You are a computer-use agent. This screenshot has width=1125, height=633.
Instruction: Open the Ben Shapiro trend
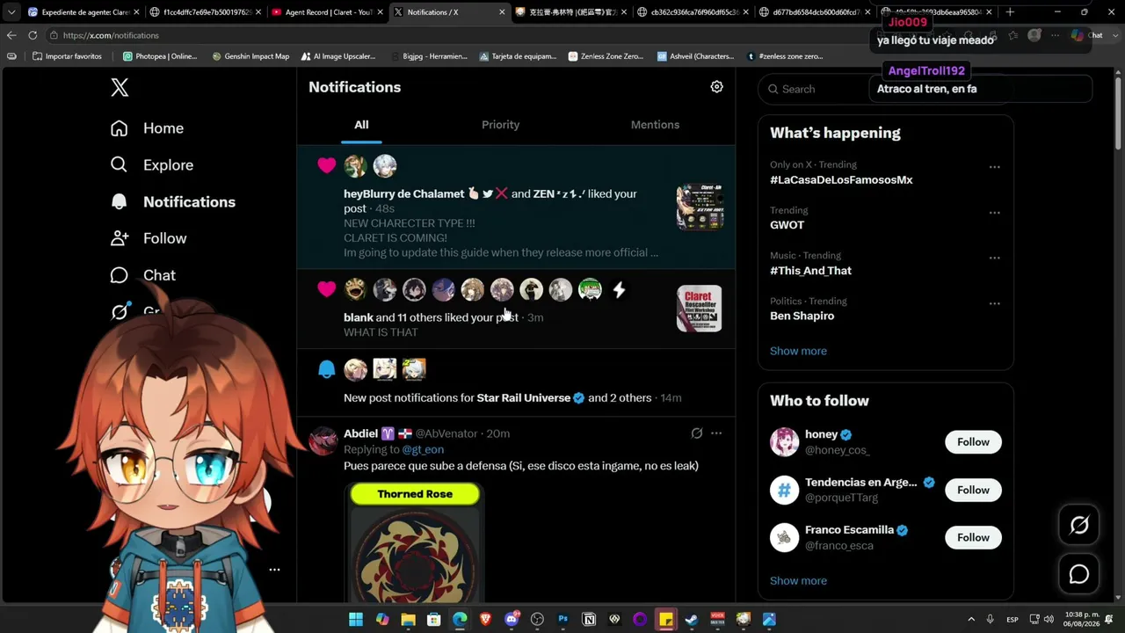(x=802, y=316)
